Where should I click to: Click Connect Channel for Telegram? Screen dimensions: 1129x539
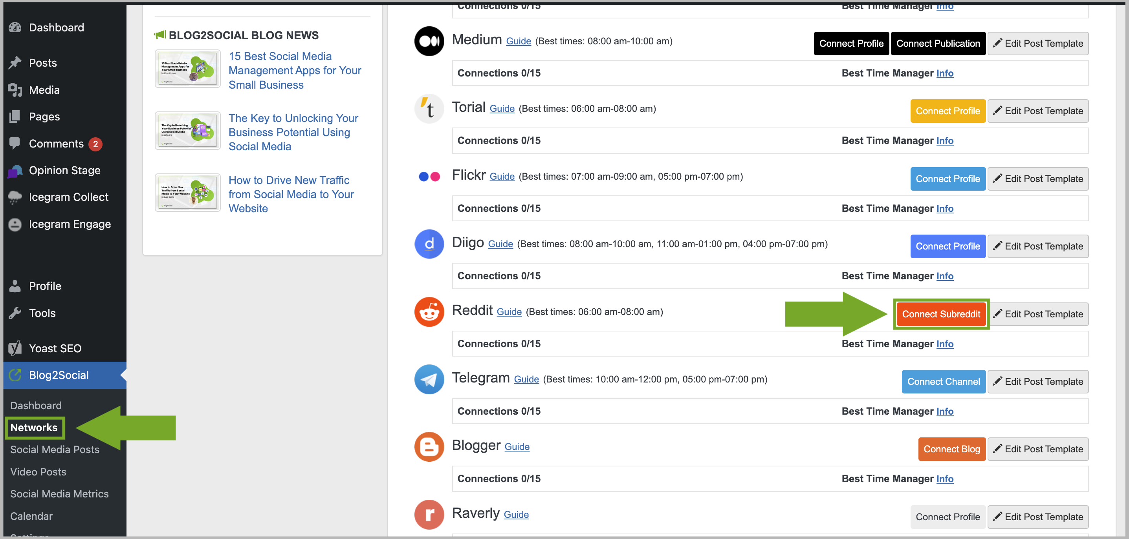point(943,382)
